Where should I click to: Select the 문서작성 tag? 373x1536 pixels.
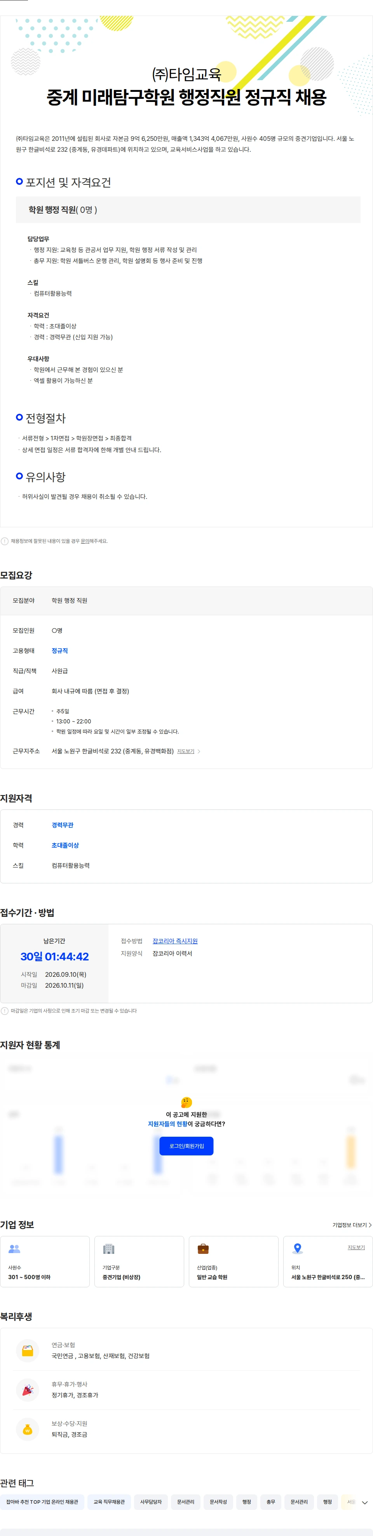218,1502
